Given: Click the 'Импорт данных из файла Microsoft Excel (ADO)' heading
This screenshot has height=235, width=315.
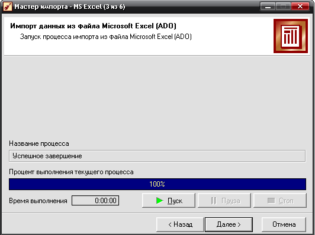Looking at the screenshot, I should (93, 26).
